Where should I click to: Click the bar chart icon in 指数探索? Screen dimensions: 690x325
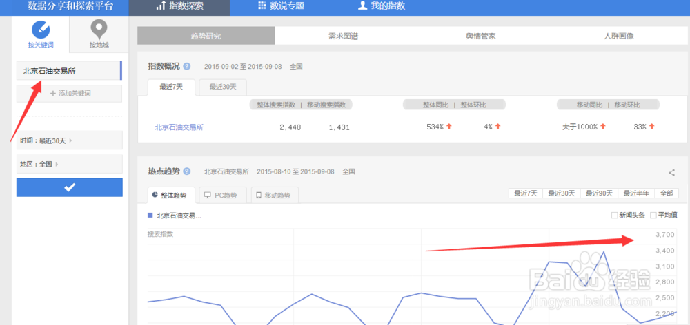click(161, 6)
